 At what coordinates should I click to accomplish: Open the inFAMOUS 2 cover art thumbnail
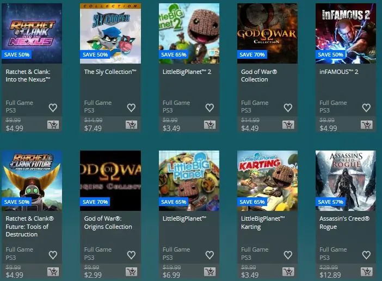(x=346, y=34)
